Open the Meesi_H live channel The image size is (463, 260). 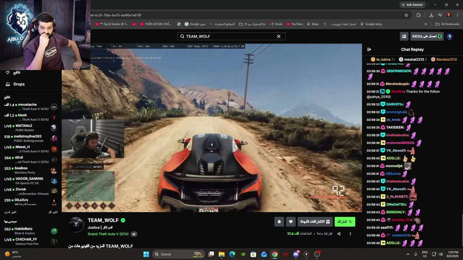pyautogui.click(x=31, y=149)
